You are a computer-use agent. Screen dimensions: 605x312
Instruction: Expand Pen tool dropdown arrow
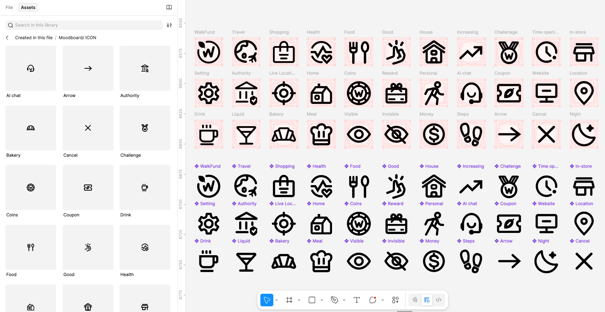[x=344, y=300]
